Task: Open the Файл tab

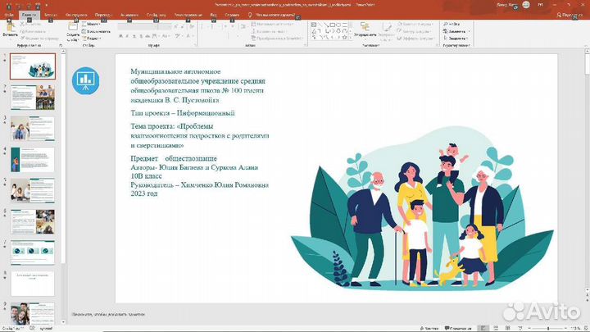Action: point(9,15)
